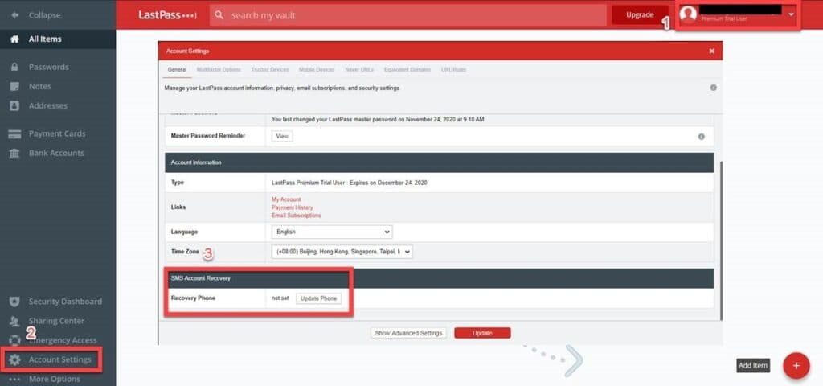Select the Notes icon in the sidebar
823x386 pixels.
(14, 86)
